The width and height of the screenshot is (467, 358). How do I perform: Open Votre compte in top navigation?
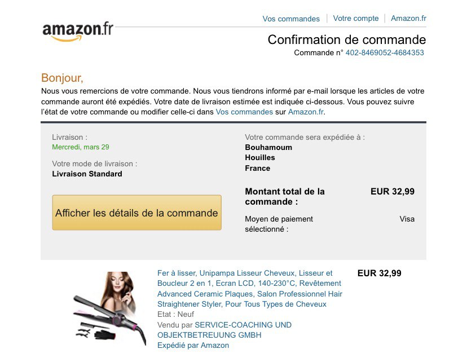[356, 18]
